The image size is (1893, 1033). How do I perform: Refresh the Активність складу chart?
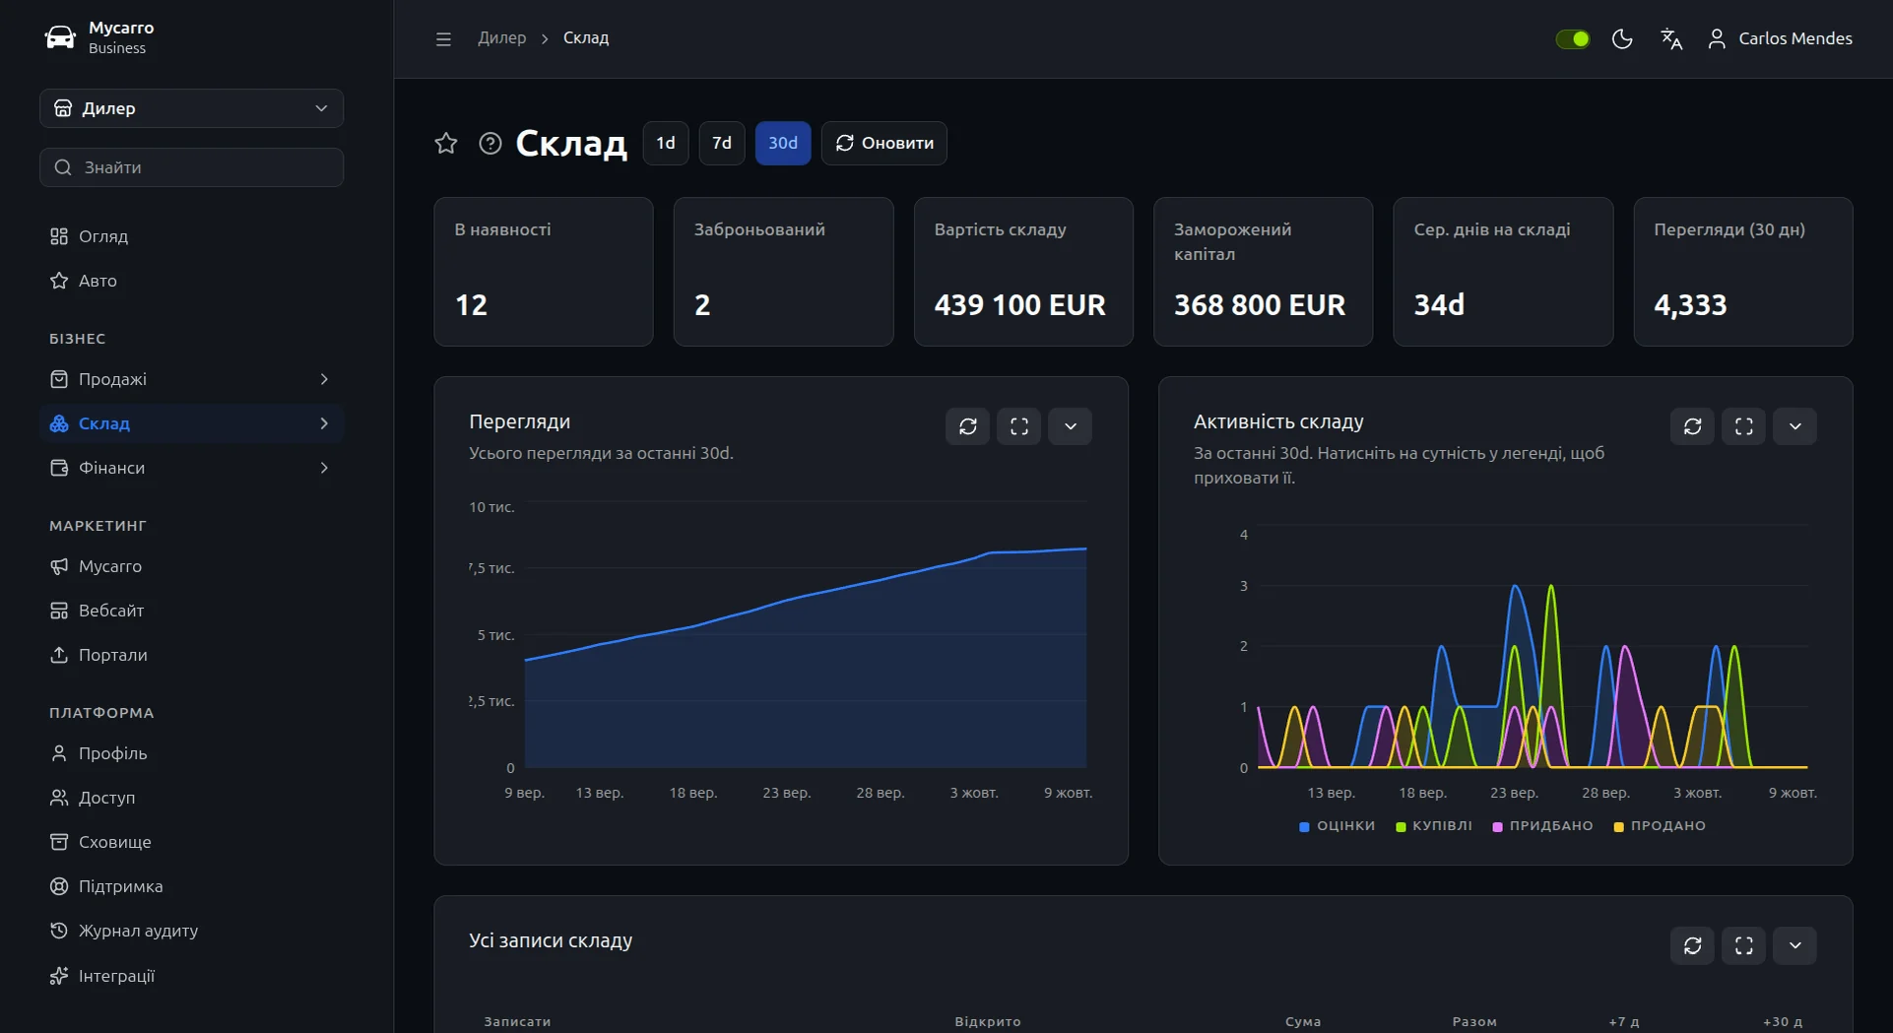tap(1693, 426)
